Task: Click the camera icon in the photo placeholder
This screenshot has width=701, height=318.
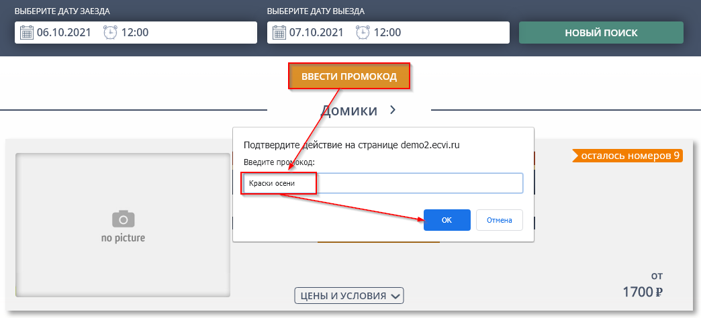Action: [123, 219]
